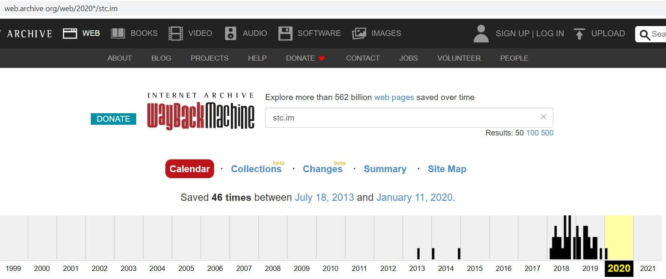Clear the stc.im search field with X
This screenshot has height=279, width=666.
[543, 117]
